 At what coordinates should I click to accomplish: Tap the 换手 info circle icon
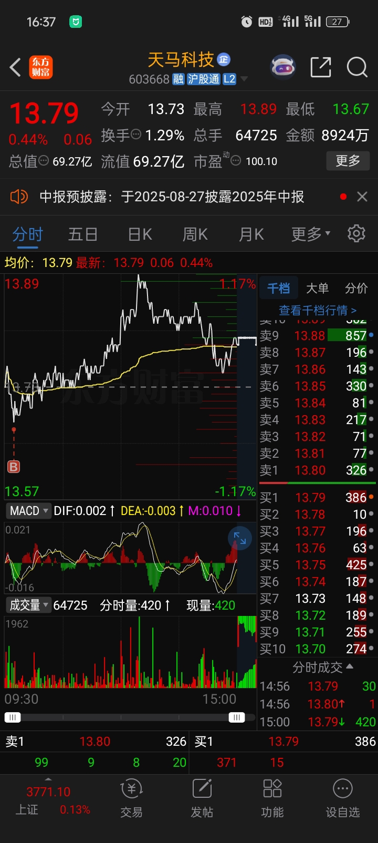pos(136,135)
